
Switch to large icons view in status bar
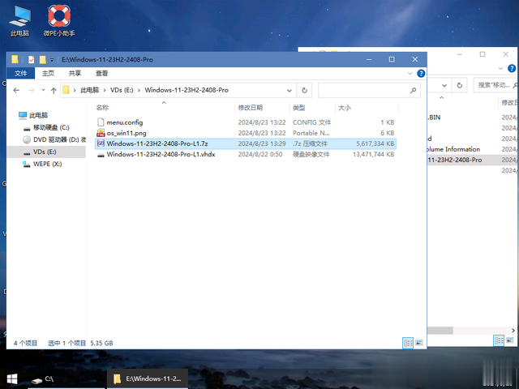click(x=419, y=343)
